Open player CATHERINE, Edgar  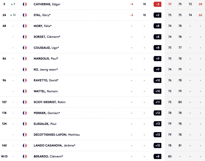(47, 4)
